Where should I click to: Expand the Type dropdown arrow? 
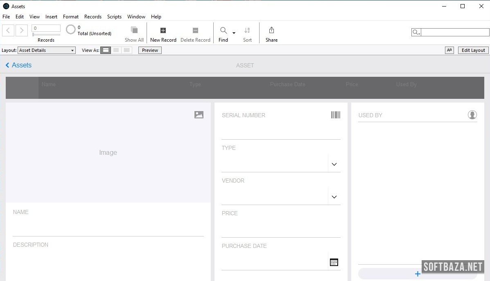[334, 164]
